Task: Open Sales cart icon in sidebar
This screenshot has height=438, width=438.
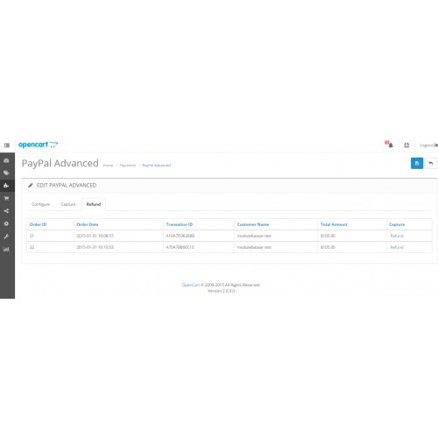Action: pos(6,199)
